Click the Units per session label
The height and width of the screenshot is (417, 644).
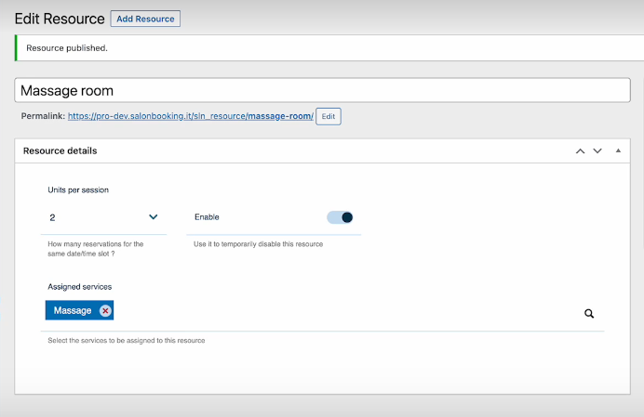(78, 189)
